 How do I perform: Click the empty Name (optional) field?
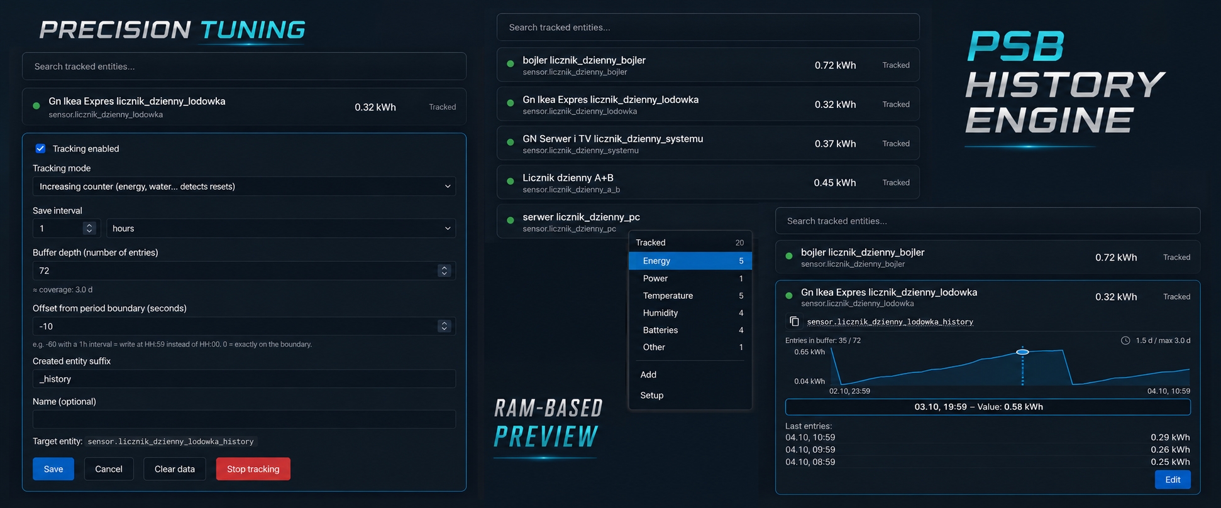pos(244,419)
